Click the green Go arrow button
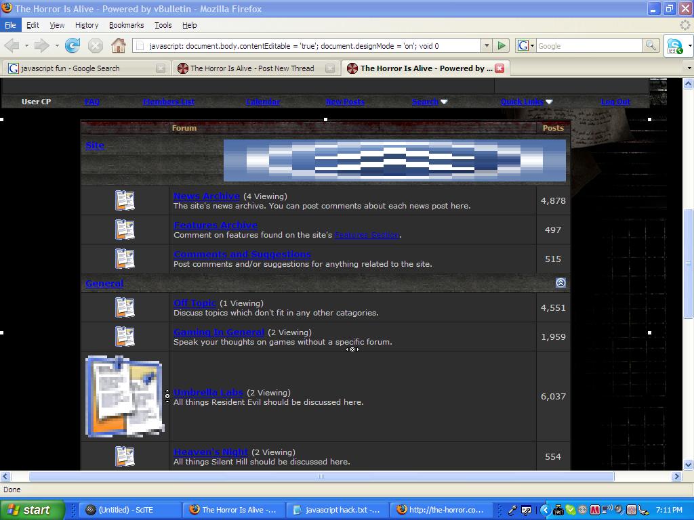This screenshot has width=694, height=520. pos(502,45)
